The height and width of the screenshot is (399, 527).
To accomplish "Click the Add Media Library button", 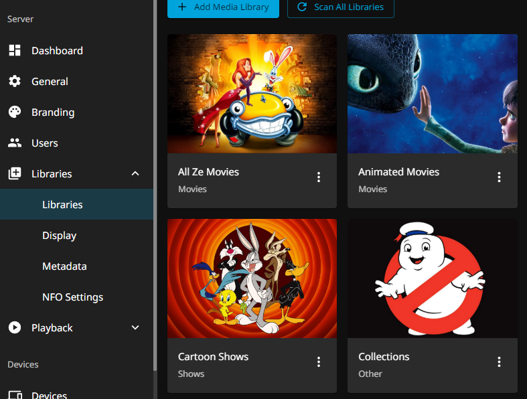I will pyautogui.click(x=223, y=7).
